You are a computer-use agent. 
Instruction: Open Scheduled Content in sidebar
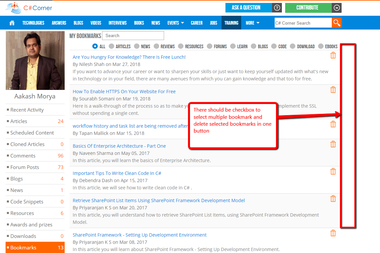click(x=35, y=133)
